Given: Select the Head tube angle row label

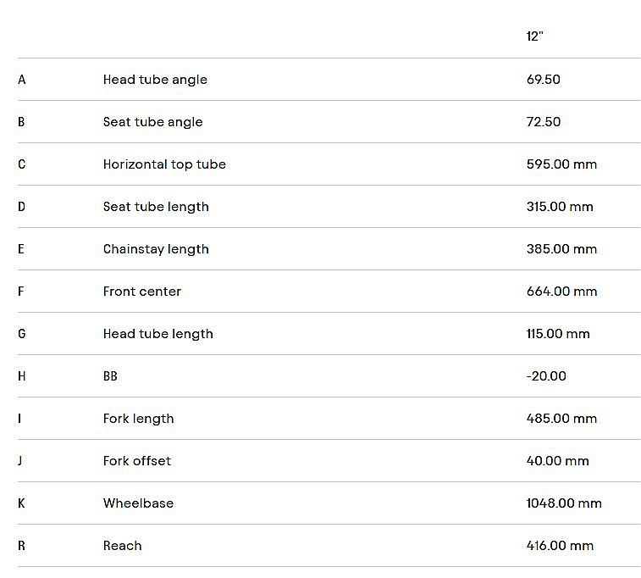Looking at the screenshot, I should 155,80.
